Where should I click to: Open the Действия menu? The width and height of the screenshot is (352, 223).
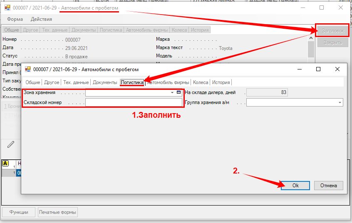pyautogui.click(x=41, y=19)
